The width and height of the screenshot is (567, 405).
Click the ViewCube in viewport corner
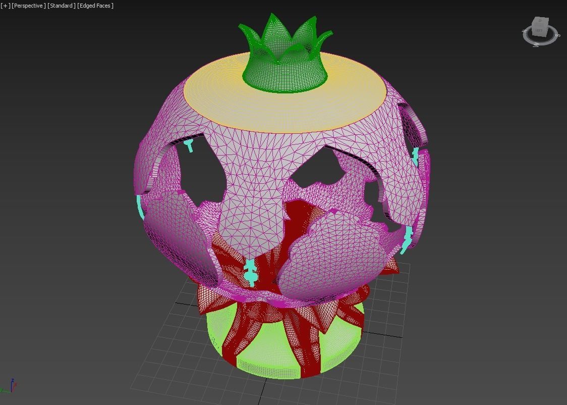(x=541, y=31)
